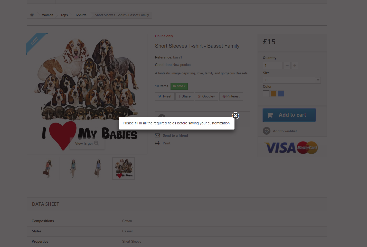This screenshot has height=247, width=367.
Task: Share product via Tweet button
Action: click(x=165, y=96)
